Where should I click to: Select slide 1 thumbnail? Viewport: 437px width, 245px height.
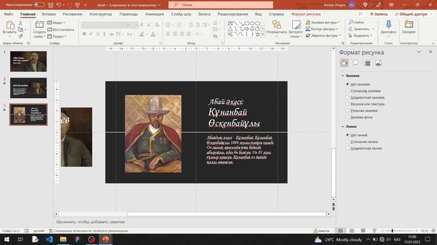click(29, 61)
